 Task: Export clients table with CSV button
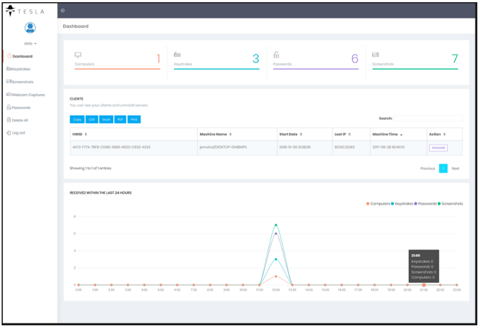[x=92, y=119]
